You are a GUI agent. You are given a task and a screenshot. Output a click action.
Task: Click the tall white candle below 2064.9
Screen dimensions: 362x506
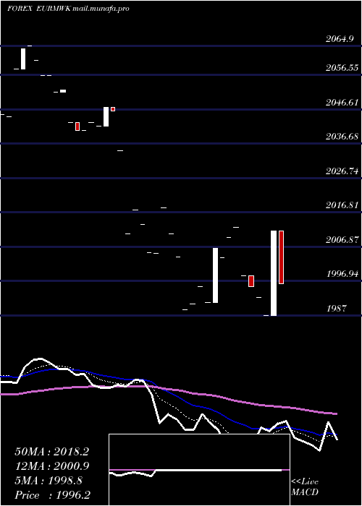click(23, 59)
